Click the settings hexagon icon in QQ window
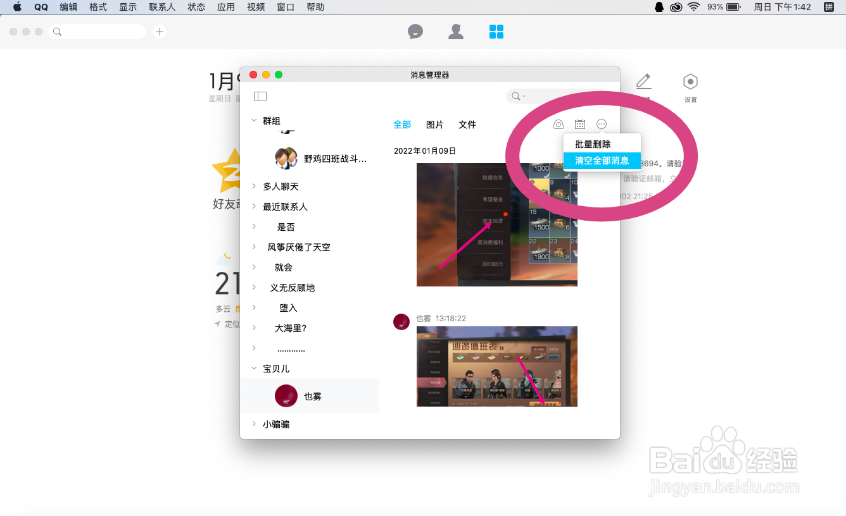Screen dimensions: 846x516 pos(690,82)
